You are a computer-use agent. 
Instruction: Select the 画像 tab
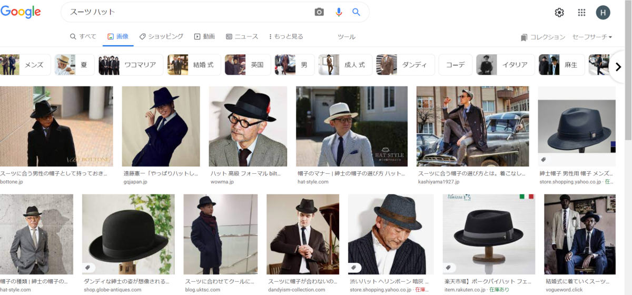118,36
